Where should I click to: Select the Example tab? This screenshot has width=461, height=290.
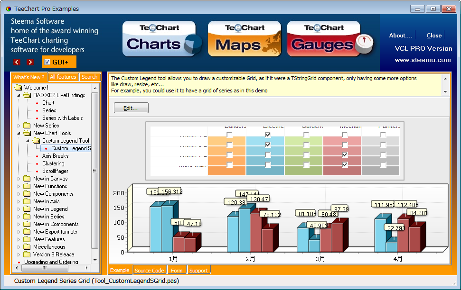pos(120,270)
